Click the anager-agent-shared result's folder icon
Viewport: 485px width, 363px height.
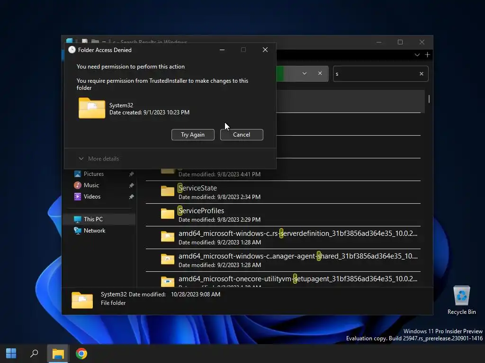pos(168,259)
